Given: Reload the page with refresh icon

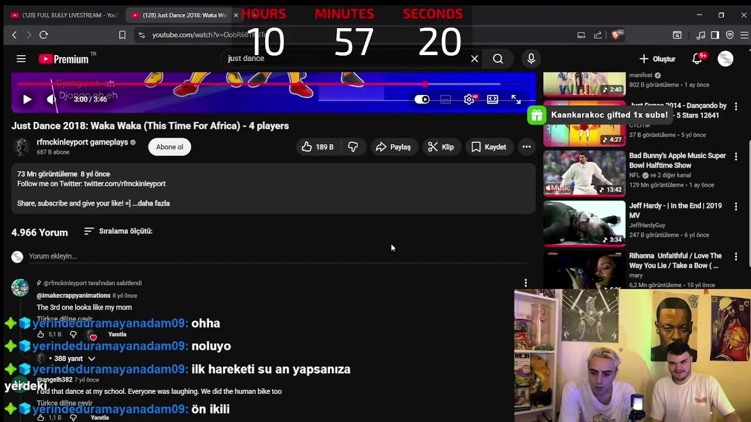Looking at the screenshot, I should 43,35.
